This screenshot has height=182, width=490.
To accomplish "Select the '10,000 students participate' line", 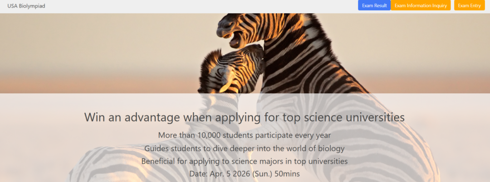I will (244, 135).
